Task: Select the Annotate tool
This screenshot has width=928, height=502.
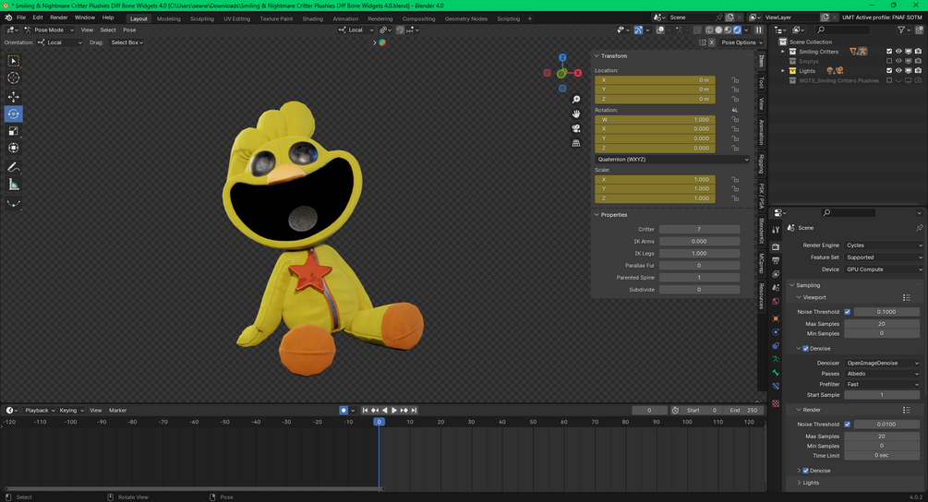Action: [14, 167]
